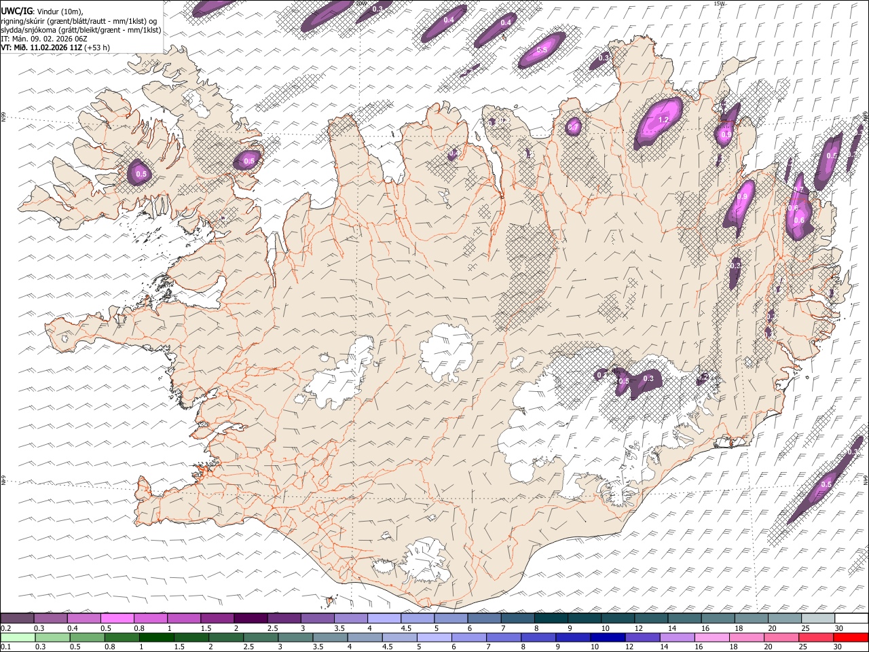Image resolution: width=869 pixels, height=652 pixels.
Task: Pick the bright pink 0.5 swatch in upper legend
Action: tap(117, 619)
